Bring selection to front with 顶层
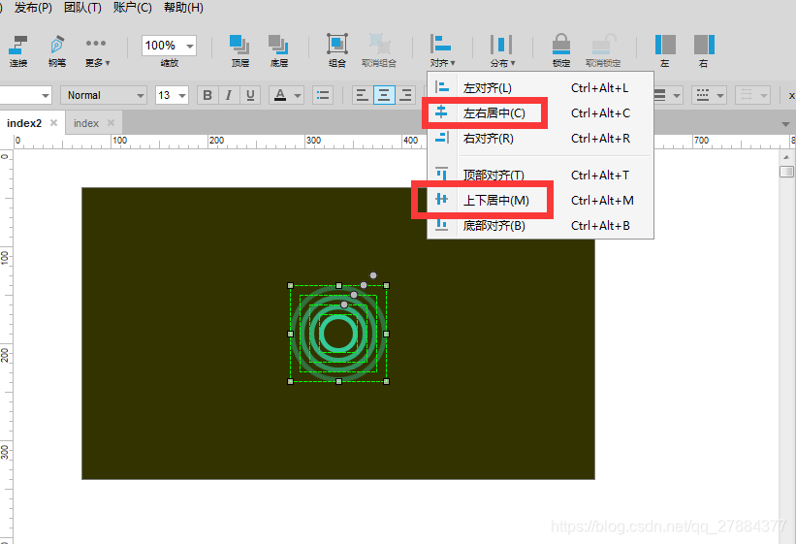 (x=239, y=50)
